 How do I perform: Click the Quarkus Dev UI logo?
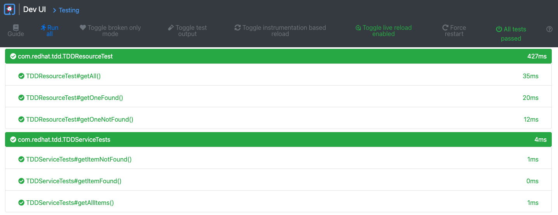9,9
